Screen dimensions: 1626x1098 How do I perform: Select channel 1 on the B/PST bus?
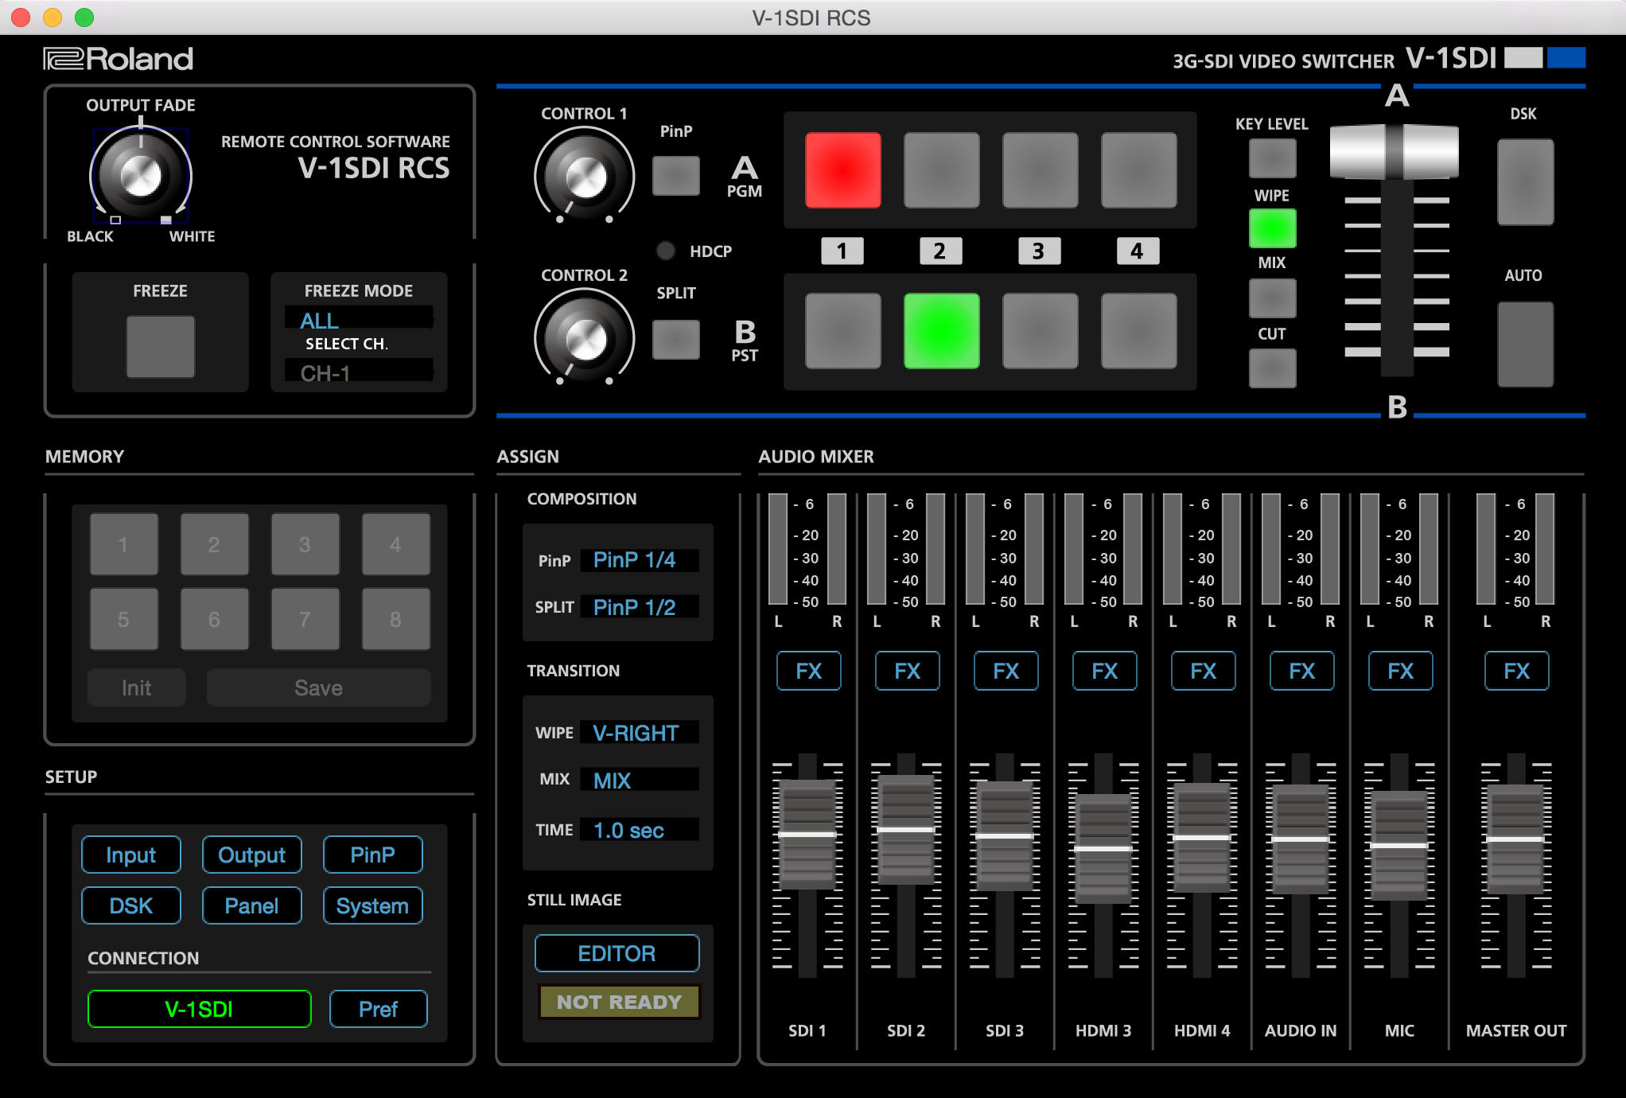(842, 331)
